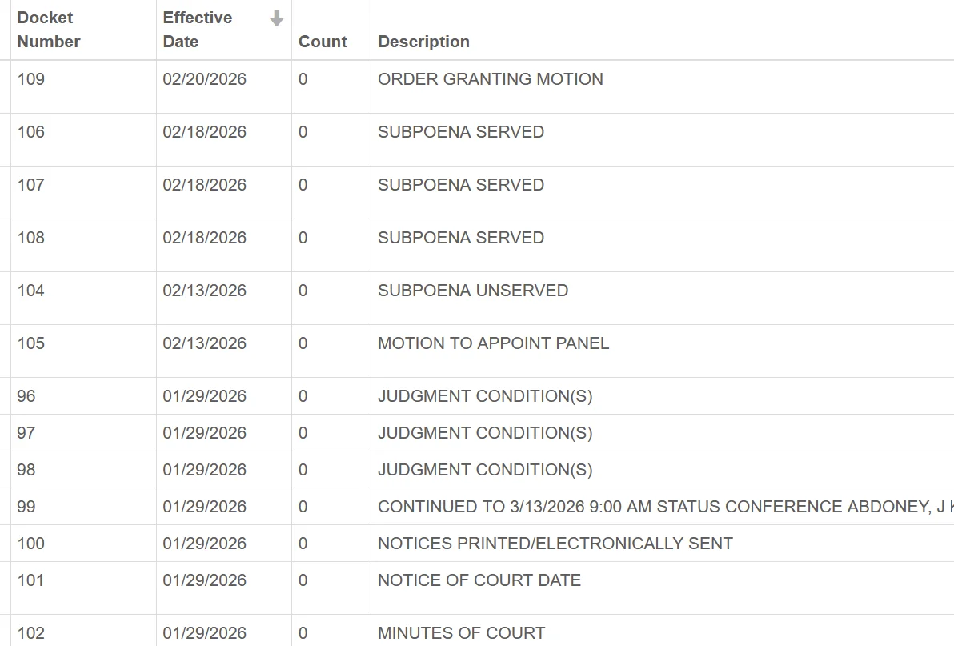Click the Description column header

(x=423, y=42)
